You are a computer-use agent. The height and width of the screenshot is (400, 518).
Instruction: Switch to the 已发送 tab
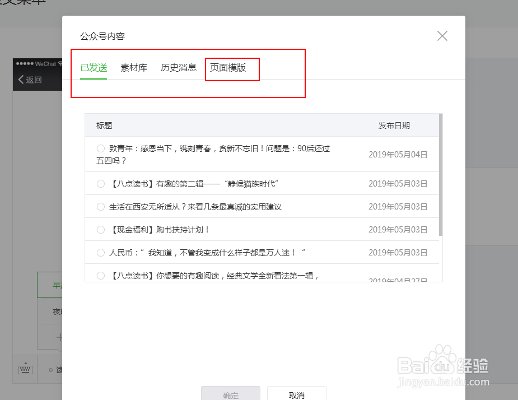92,67
